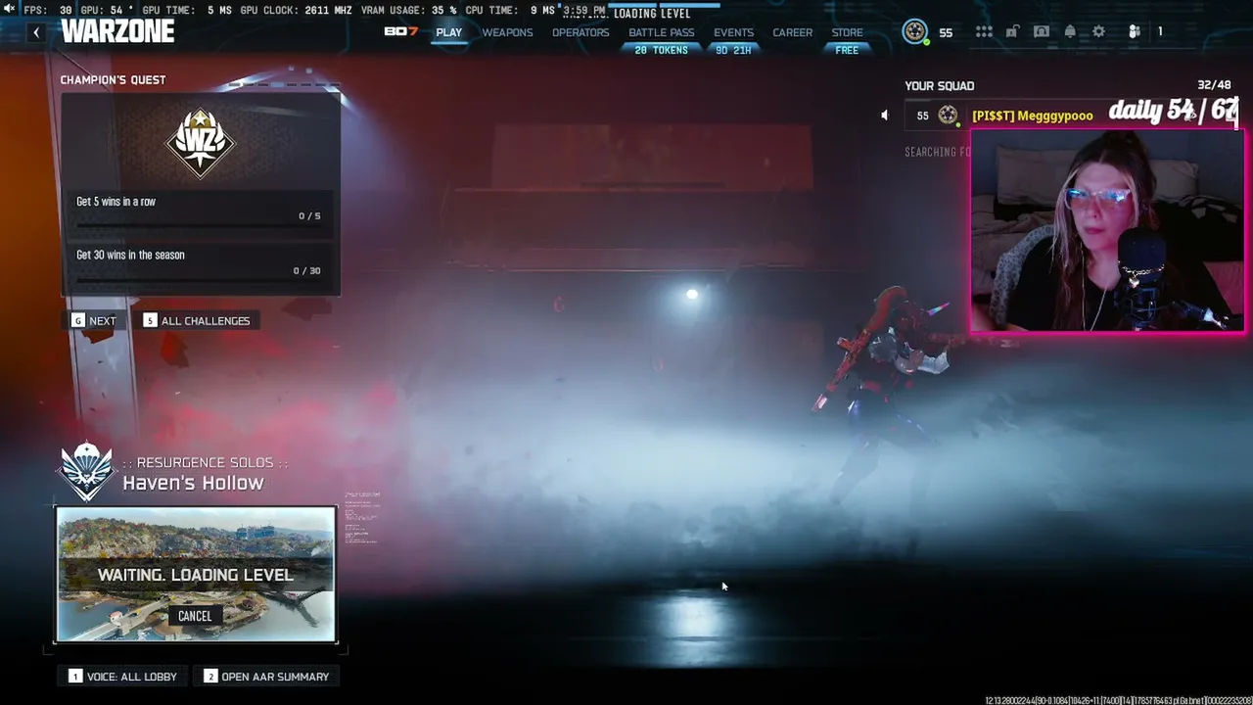Viewport: 1253px width, 705px height.
Task: Click the muted speaker icon in overlay bar
Action: click(x=10, y=10)
